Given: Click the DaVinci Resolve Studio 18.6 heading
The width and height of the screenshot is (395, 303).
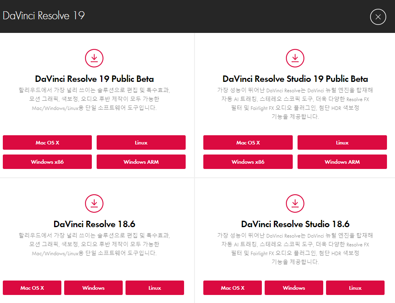Looking at the screenshot, I should click(x=295, y=224).
